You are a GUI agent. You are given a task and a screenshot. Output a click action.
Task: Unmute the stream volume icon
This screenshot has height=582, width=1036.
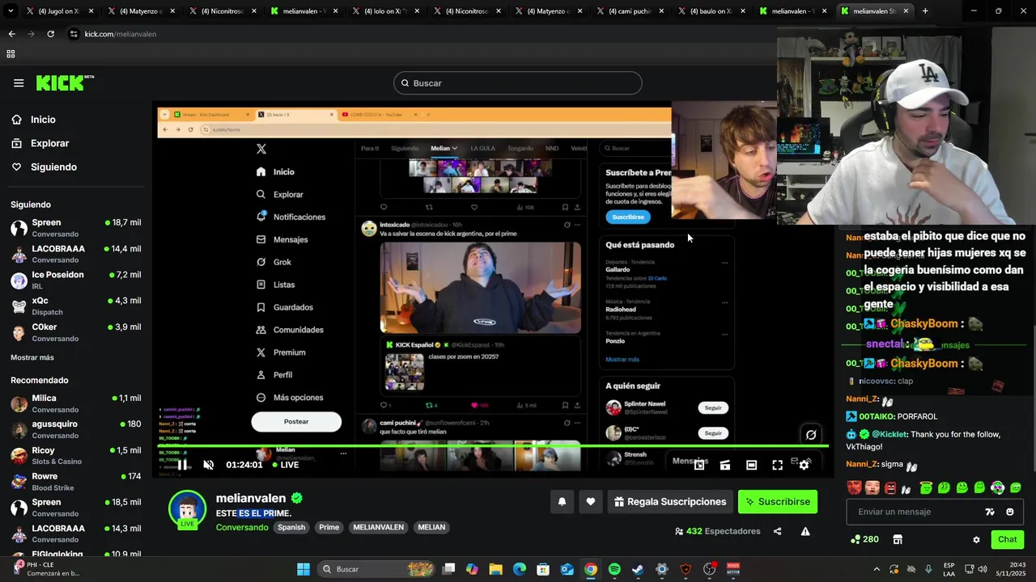tap(208, 465)
